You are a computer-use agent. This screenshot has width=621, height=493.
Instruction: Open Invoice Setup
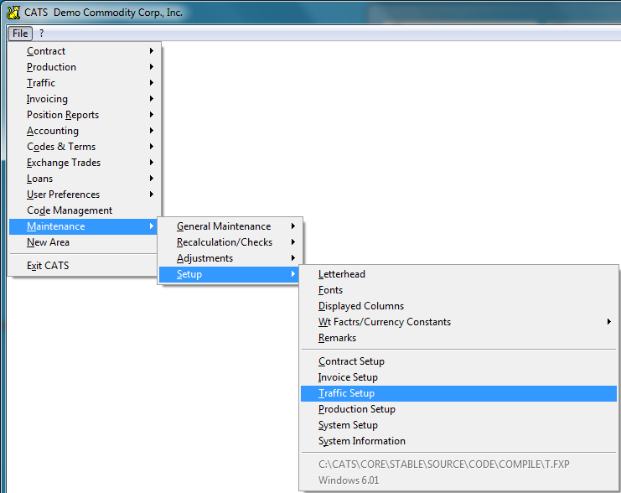click(x=458, y=377)
